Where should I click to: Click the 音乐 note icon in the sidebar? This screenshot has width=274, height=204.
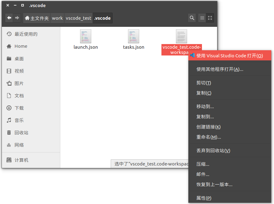click(9, 120)
